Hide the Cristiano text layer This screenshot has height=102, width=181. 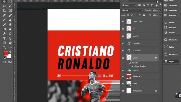(123, 51)
